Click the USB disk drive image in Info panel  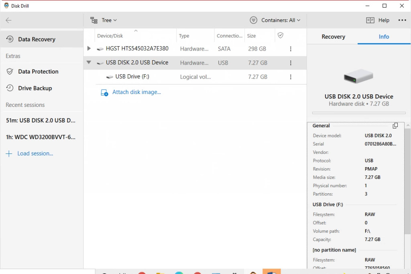point(358,76)
